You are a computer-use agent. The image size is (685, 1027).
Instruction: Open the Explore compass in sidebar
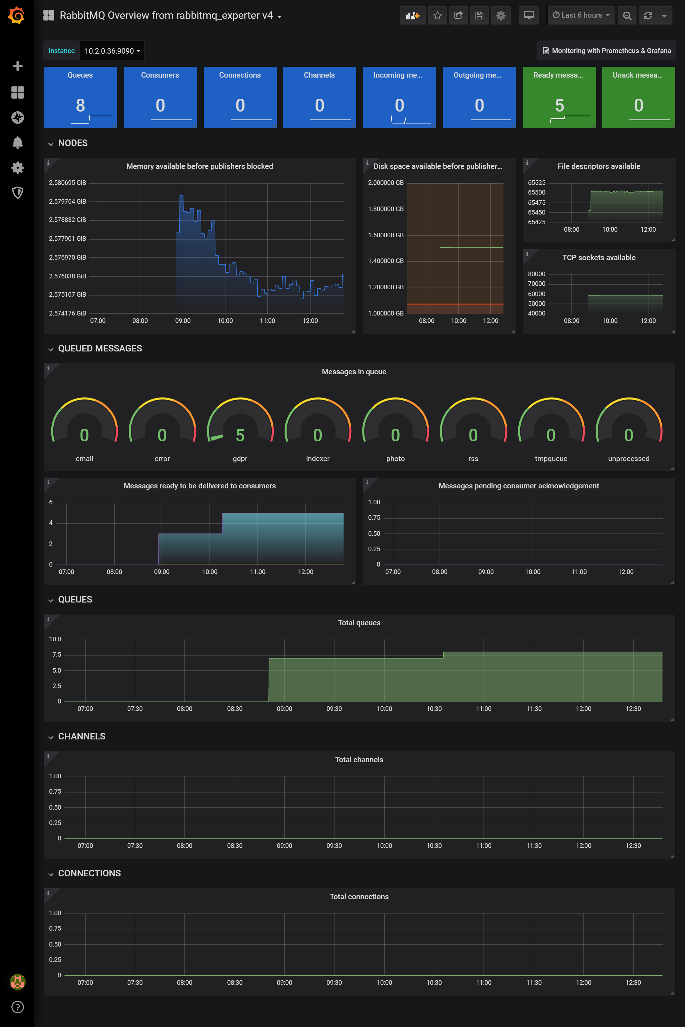point(17,118)
